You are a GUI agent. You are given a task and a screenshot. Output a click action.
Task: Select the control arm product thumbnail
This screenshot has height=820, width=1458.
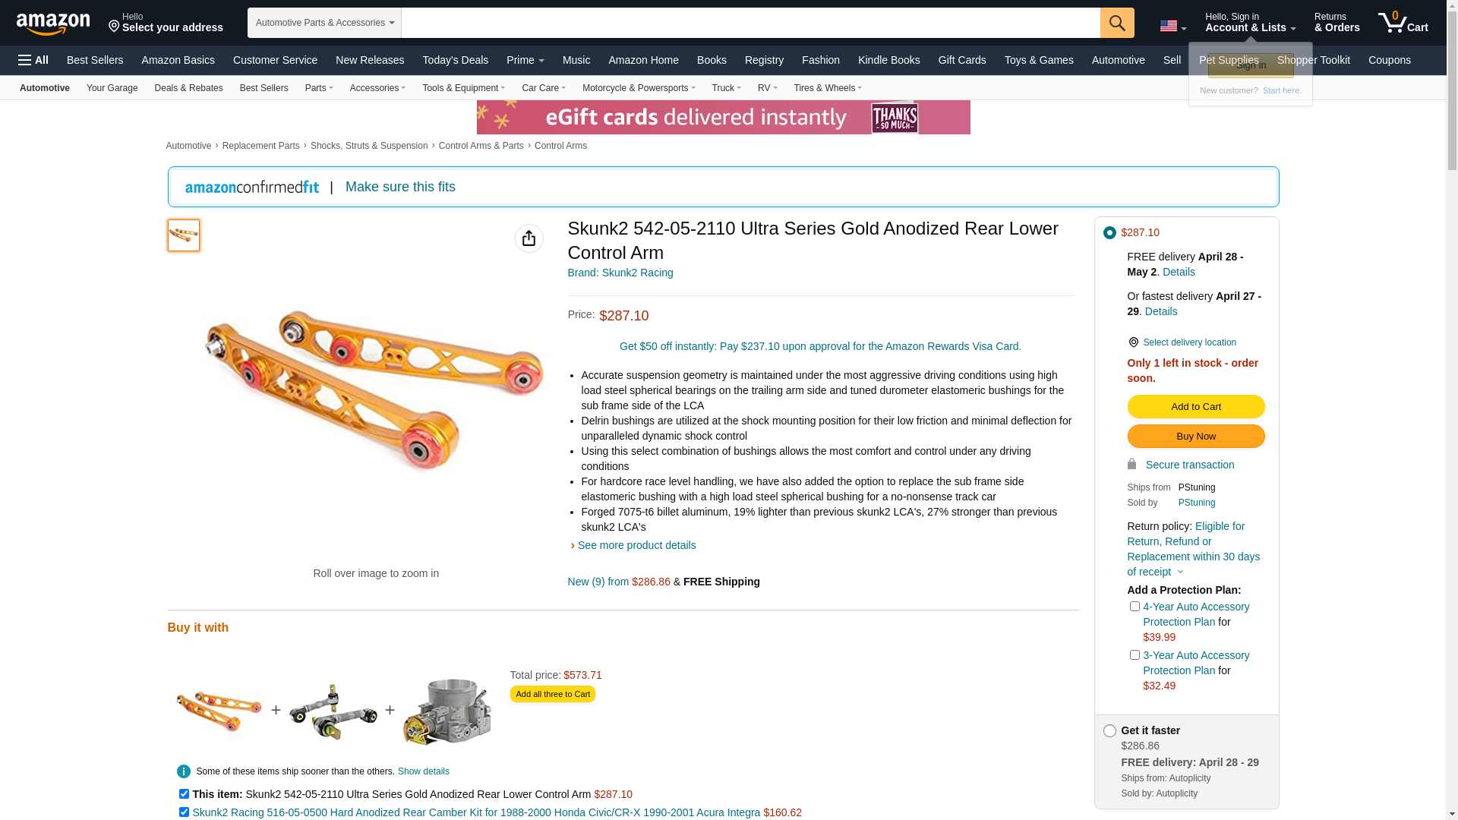pyautogui.click(x=184, y=235)
